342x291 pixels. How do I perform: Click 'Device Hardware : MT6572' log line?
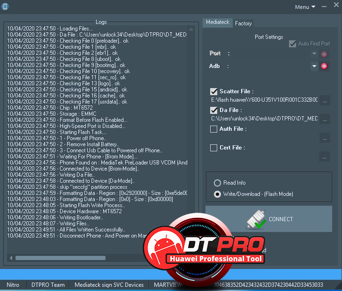point(65,211)
